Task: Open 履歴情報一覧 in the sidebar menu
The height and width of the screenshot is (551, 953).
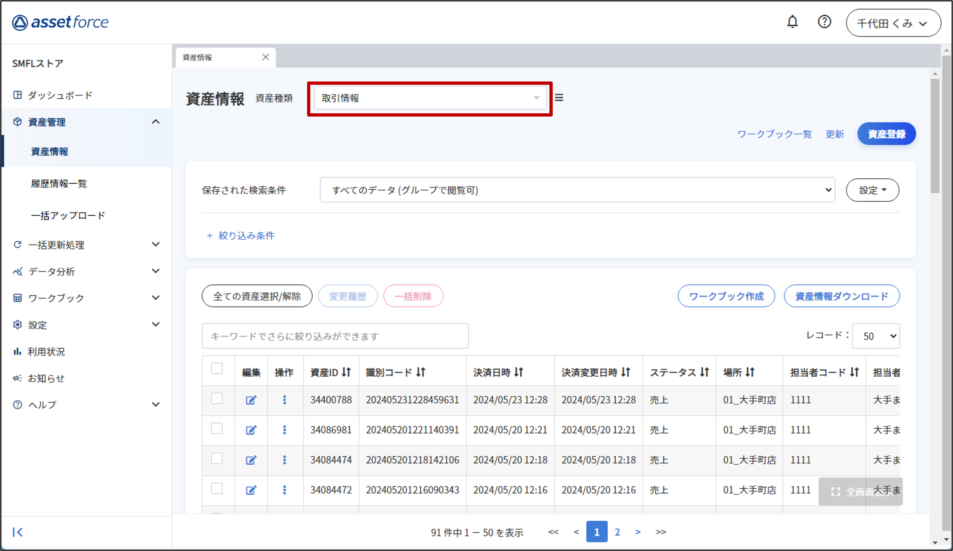Action: [x=59, y=184]
